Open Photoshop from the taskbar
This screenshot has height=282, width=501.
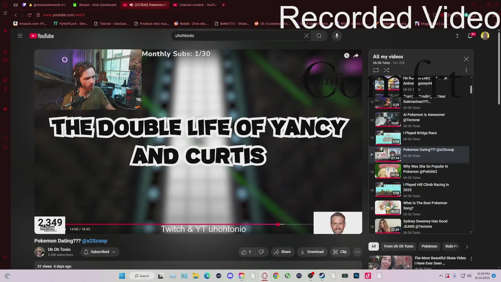[357, 276]
